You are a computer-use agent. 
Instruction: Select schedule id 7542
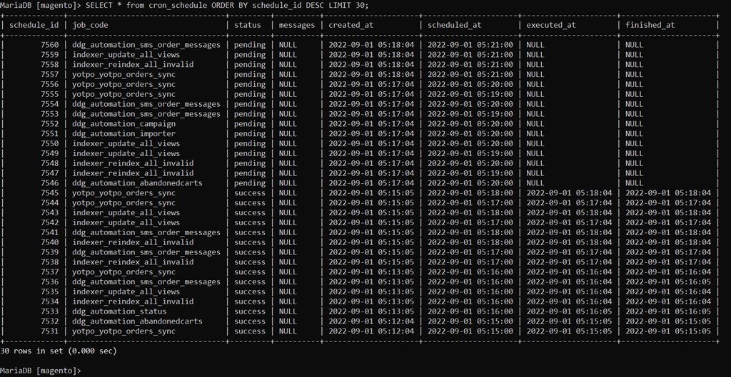(50, 222)
